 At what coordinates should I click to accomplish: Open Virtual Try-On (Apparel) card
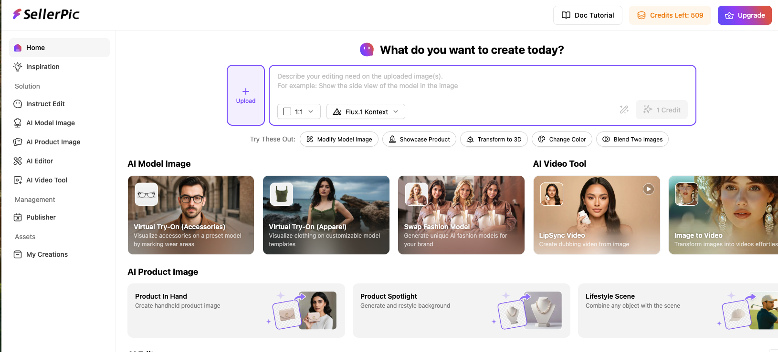pos(326,215)
